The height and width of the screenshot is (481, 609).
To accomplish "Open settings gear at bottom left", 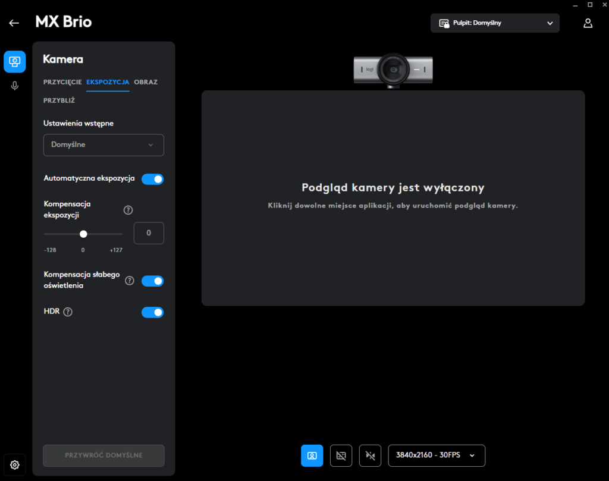I will [15, 465].
